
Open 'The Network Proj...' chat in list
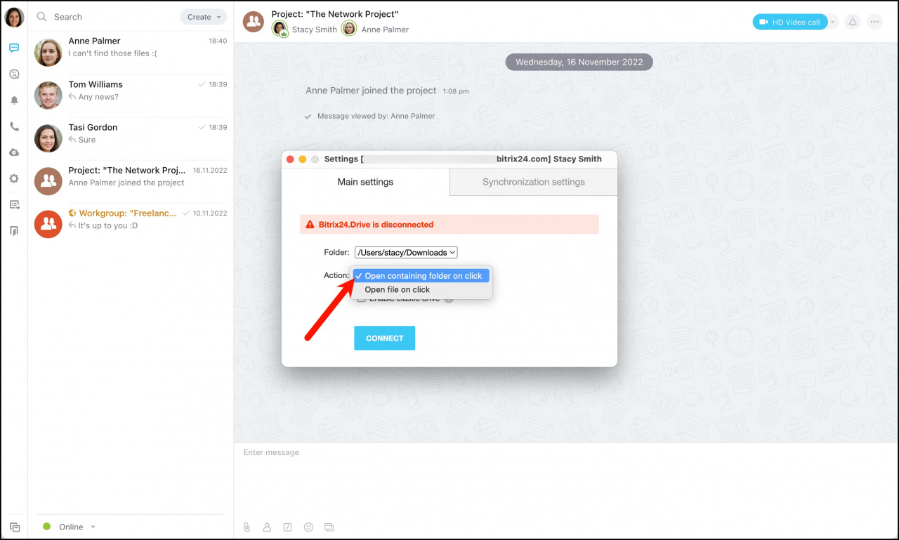coord(131,181)
